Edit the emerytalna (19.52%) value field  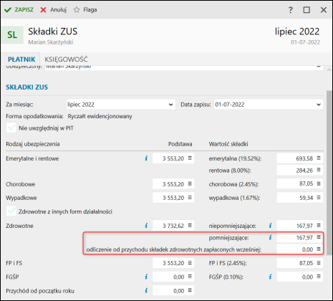[300, 158]
